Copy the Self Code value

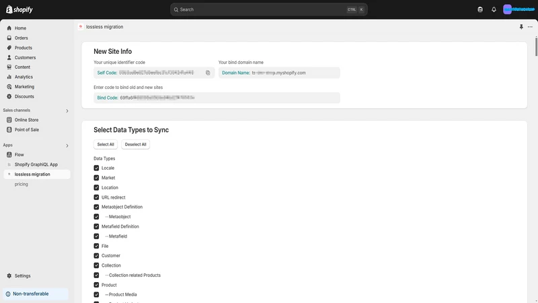(x=208, y=73)
